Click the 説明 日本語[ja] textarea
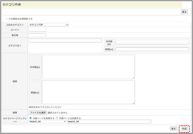This screenshot has height=134, width=193. (x=88, y=67)
